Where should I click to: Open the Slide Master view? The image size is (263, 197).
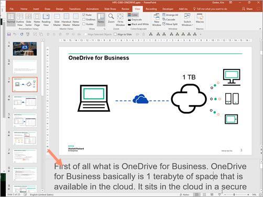[x=57, y=20]
